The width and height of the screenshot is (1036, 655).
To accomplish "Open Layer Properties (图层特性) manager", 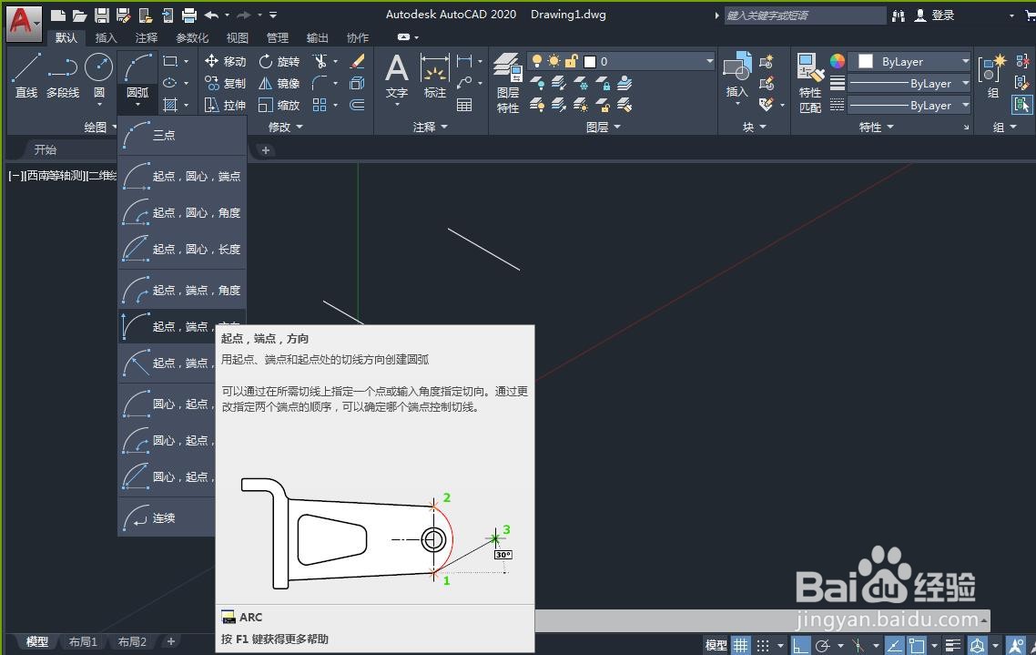I will tap(507, 83).
